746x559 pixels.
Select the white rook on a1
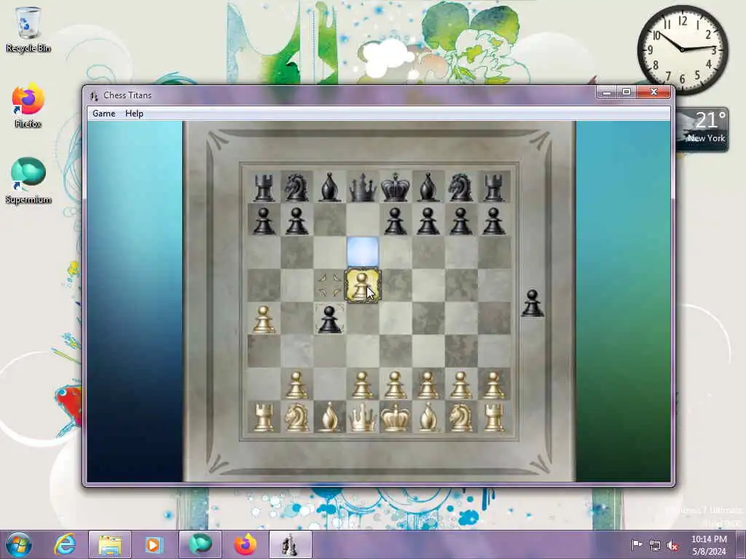tap(264, 417)
